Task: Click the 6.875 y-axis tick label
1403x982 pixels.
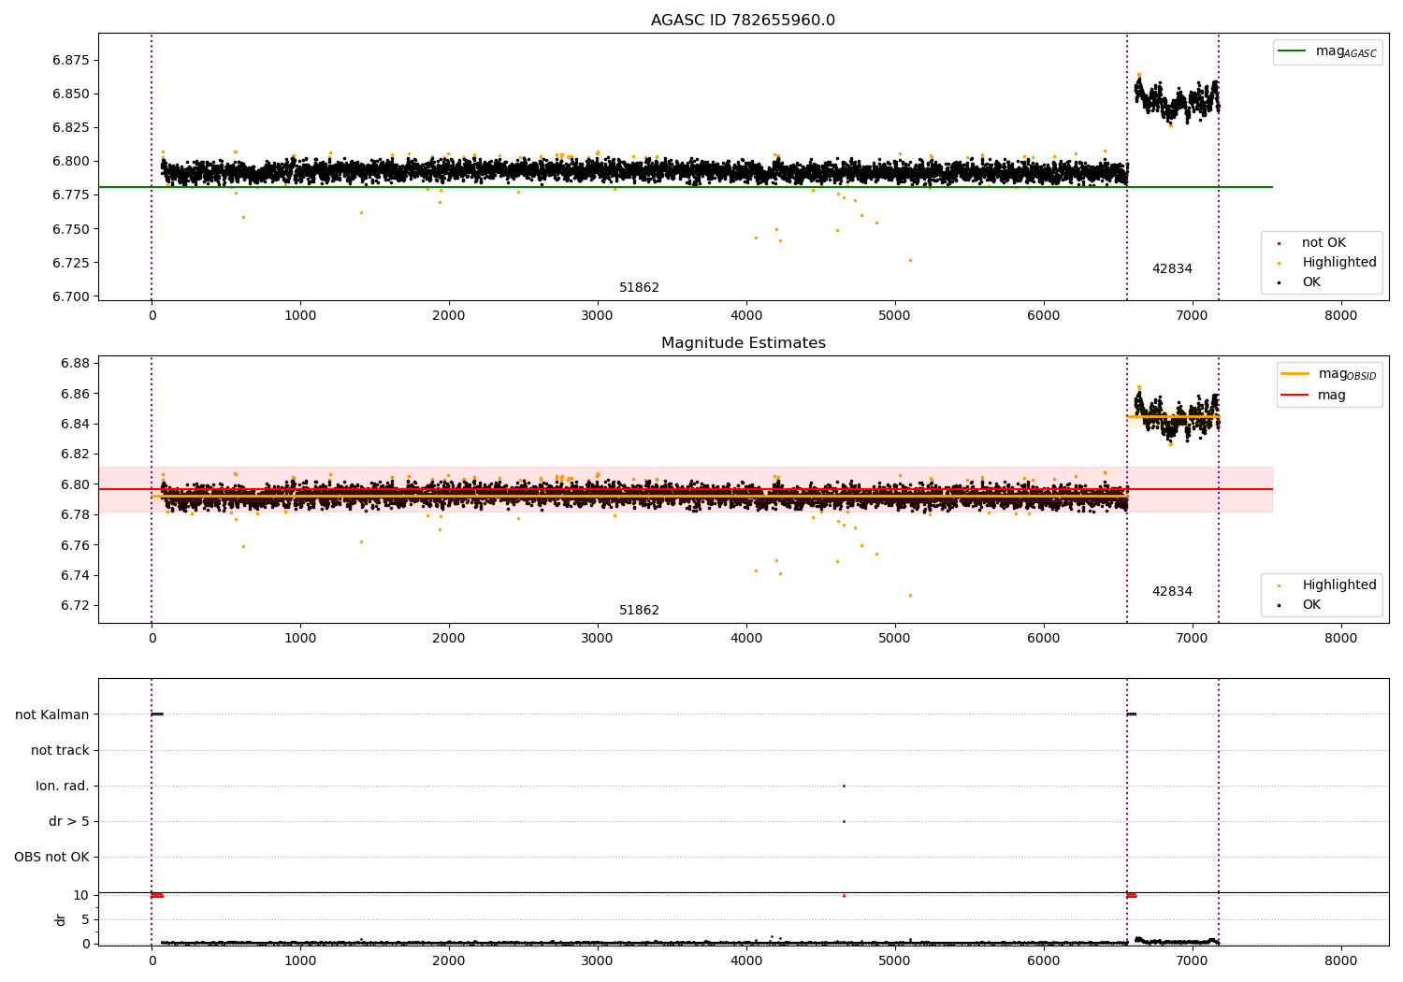Action: point(71,61)
